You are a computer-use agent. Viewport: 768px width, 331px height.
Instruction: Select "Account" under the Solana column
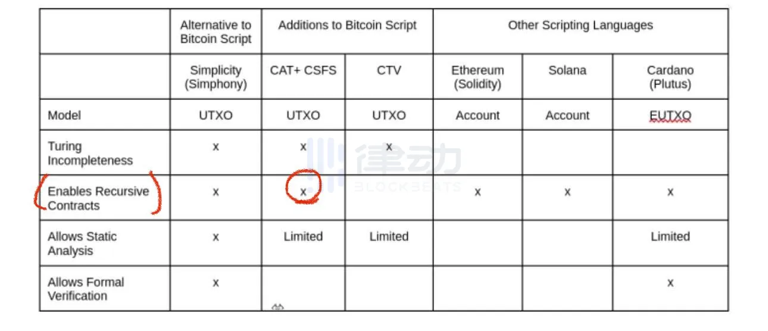(567, 115)
